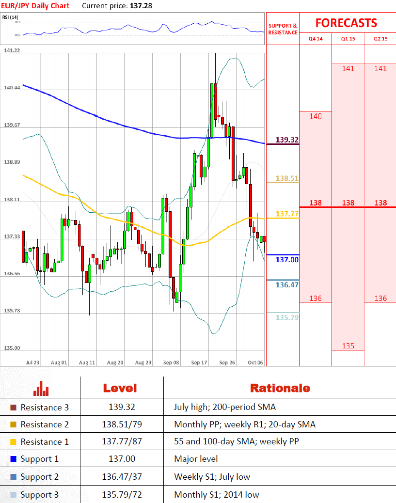This screenshot has width=396, height=503.
Task: Click 'Monthly PP; weekly R1; 20-day SMA' rationale
Action: (245, 424)
